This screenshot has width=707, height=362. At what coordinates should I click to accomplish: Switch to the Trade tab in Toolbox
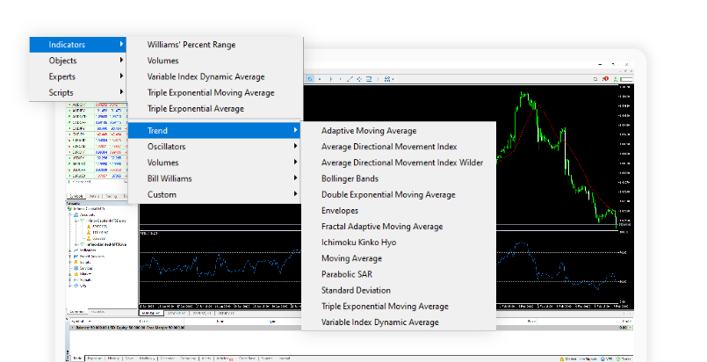pos(78,358)
